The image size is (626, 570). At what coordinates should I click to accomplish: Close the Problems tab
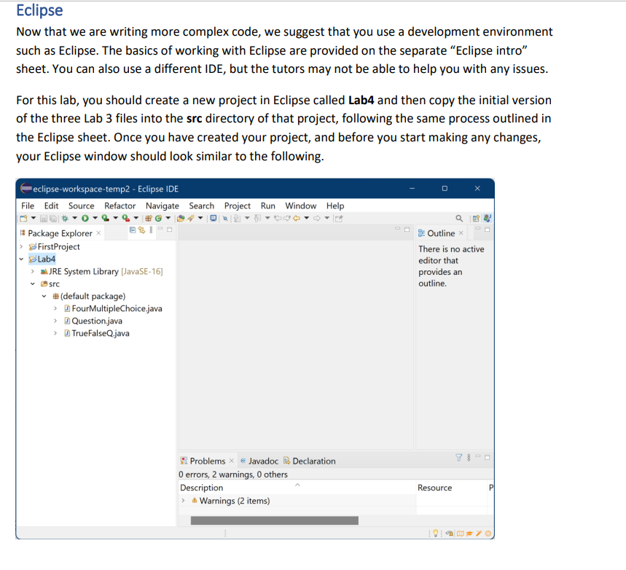click(232, 461)
